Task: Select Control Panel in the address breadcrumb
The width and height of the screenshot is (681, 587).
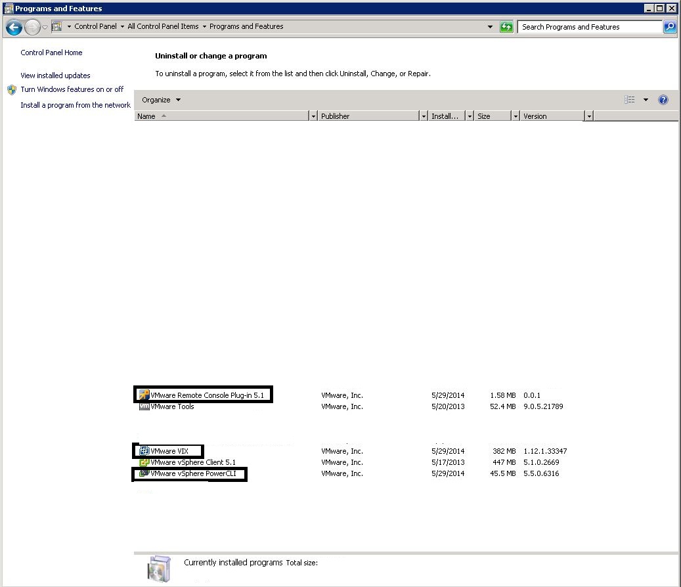Action: pyautogui.click(x=95, y=27)
